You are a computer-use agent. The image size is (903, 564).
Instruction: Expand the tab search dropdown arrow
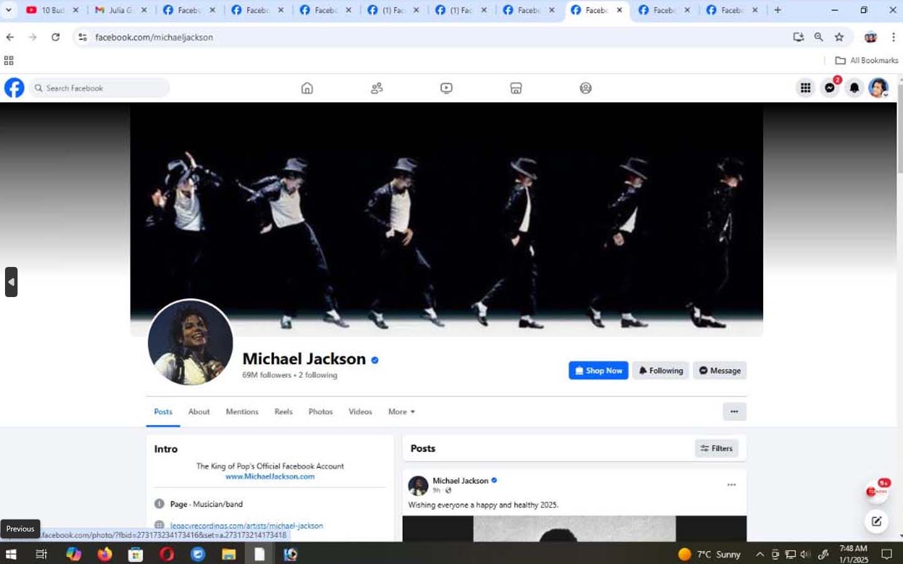pos(8,10)
